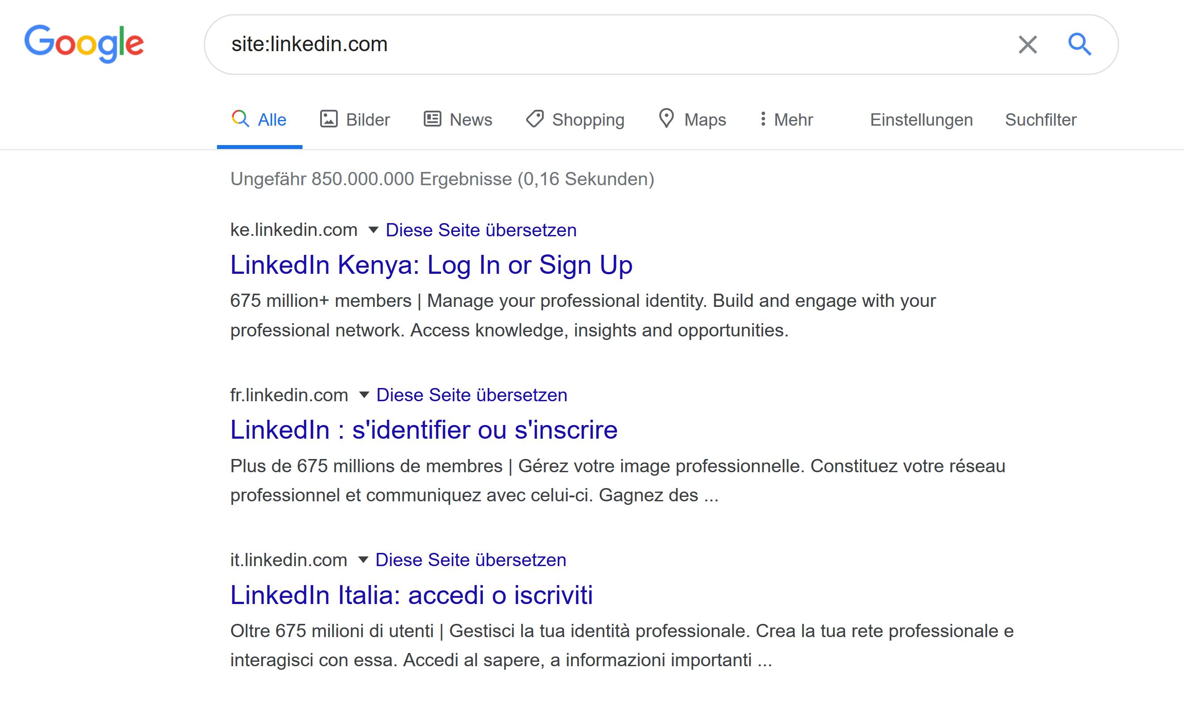The width and height of the screenshot is (1184, 705).
Task: Open the Einstellungen menu
Action: point(921,119)
